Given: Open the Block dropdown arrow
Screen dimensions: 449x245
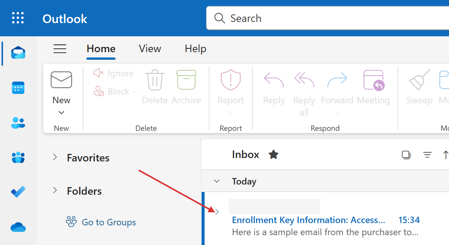Looking at the screenshot, I should [135, 91].
